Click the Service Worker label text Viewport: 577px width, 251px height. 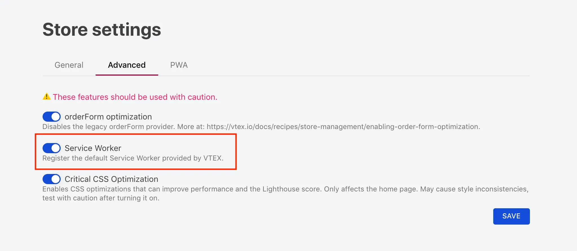click(x=93, y=148)
